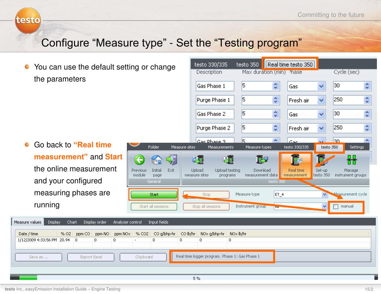Image resolution: width=381 pixels, height=294 pixels.
Task: Adjust Cycle stepper for Purge Phase 1
Action: 367,100
